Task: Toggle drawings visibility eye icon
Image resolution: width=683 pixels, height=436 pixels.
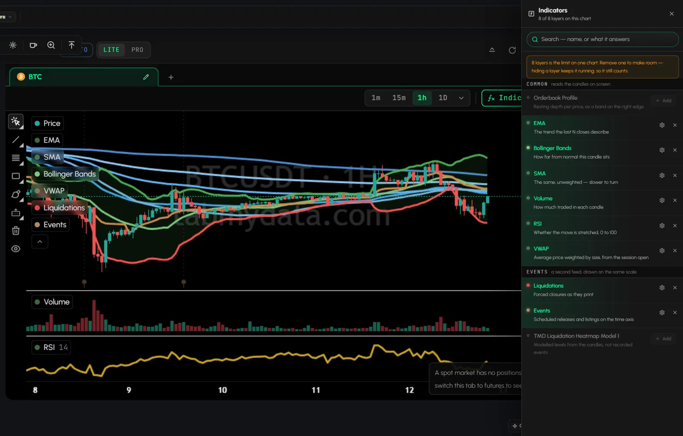Action: coord(16,249)
